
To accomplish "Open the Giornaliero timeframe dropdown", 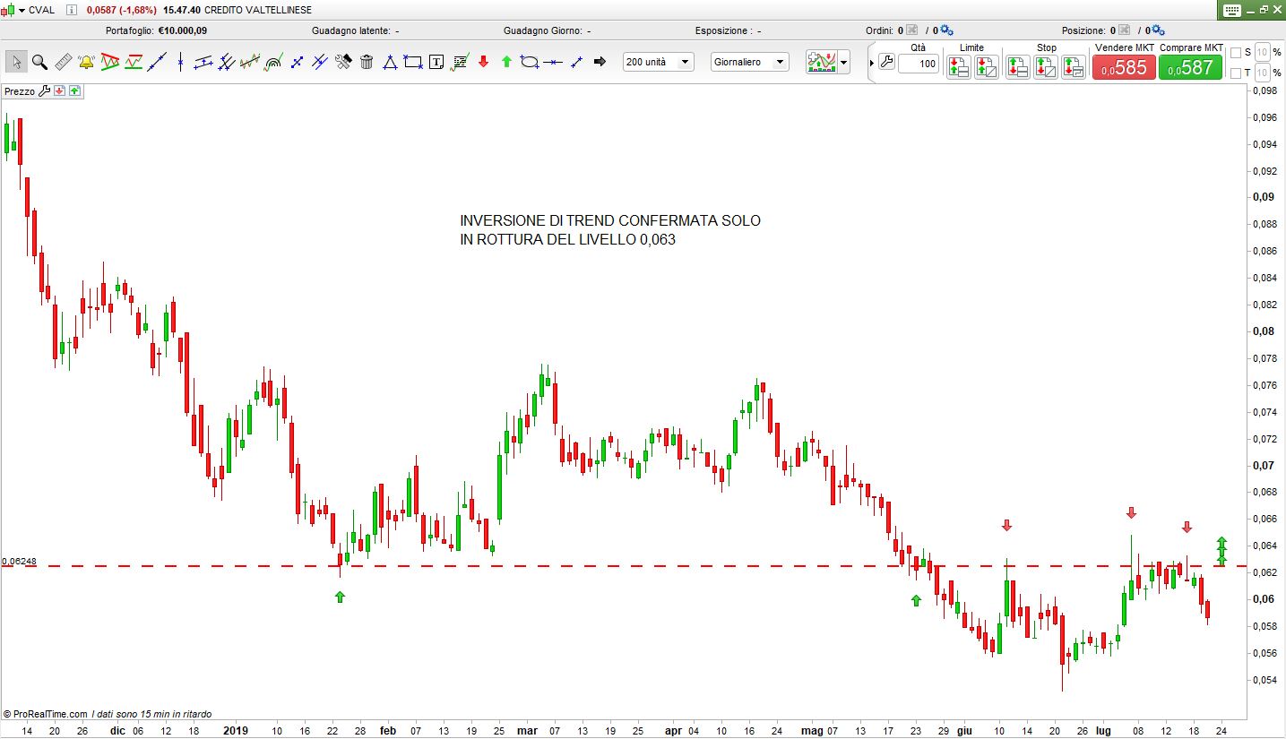I will click(749, 62).
